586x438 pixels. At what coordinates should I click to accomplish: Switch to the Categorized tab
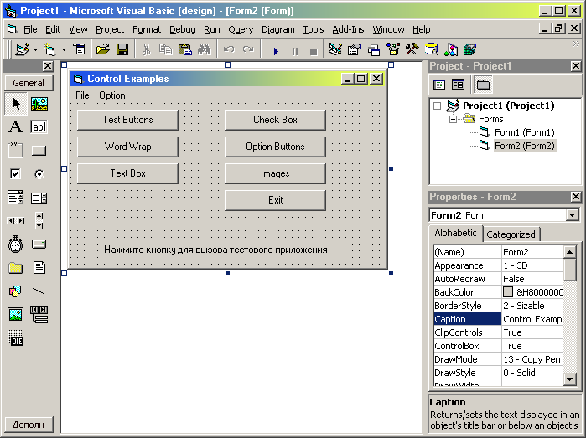click(511, 234)
